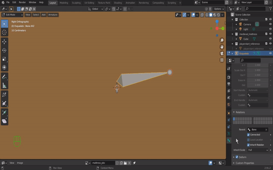Pick the Annotate pencil tool
The image size is (273, 170).
5,77
